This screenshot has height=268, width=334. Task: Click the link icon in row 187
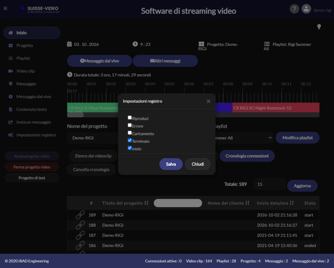80,235
